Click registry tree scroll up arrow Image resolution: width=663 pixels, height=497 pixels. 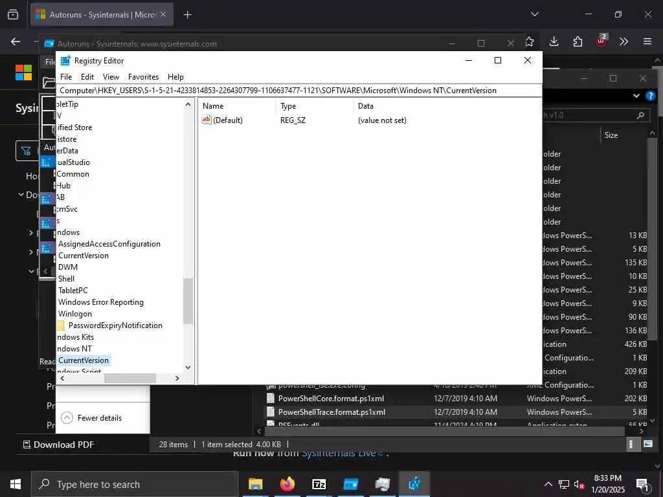click(x=188, y=104)
